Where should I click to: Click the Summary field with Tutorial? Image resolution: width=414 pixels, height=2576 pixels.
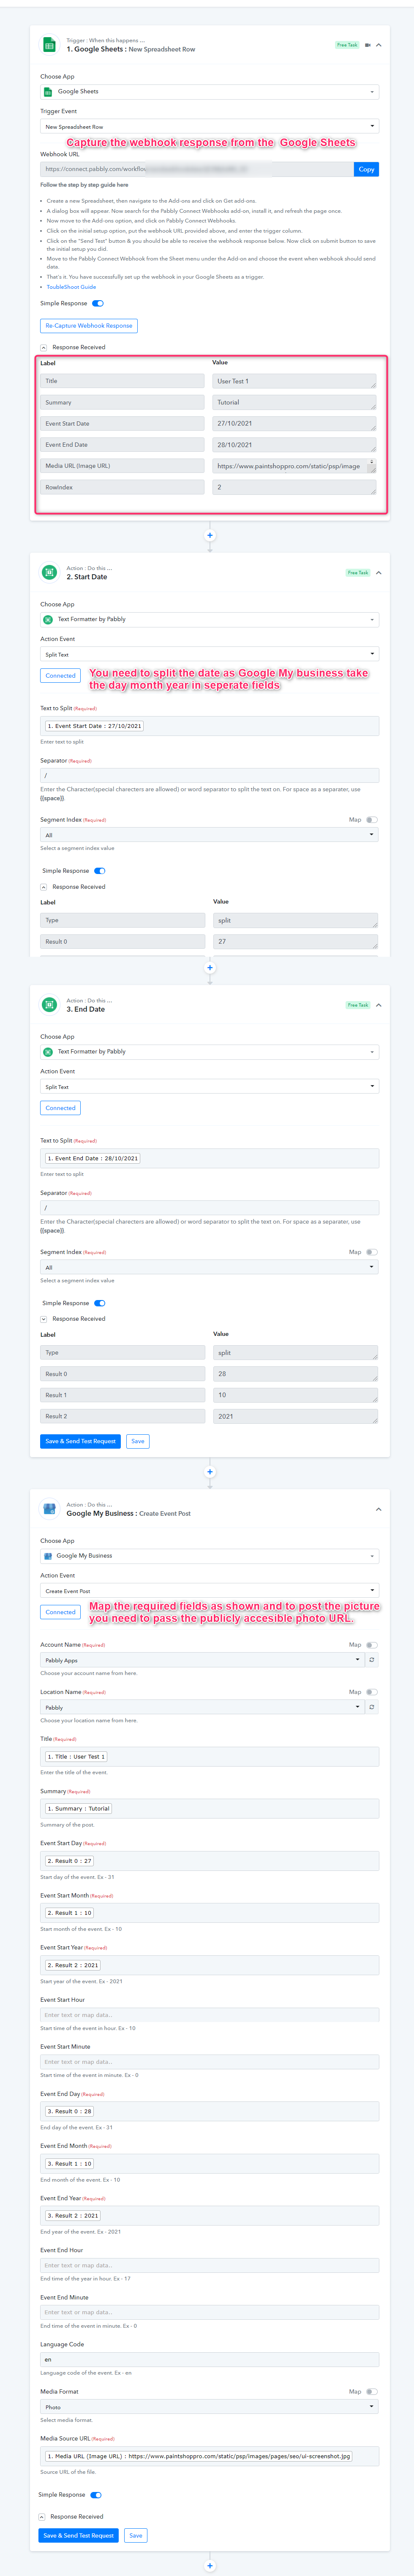209,1809
